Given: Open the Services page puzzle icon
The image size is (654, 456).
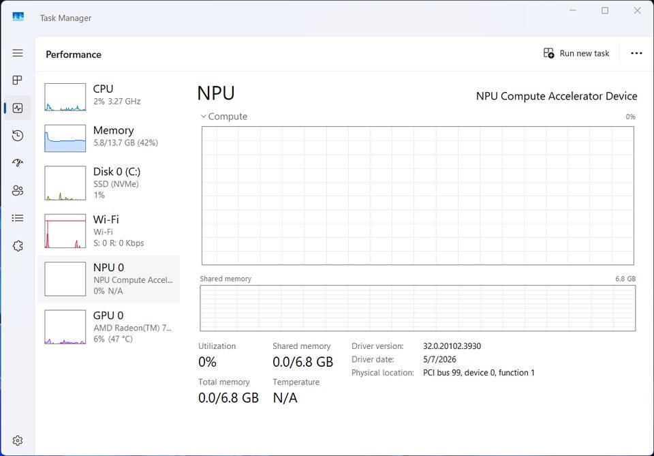Looking at the screenshot, I should (18, 246).
